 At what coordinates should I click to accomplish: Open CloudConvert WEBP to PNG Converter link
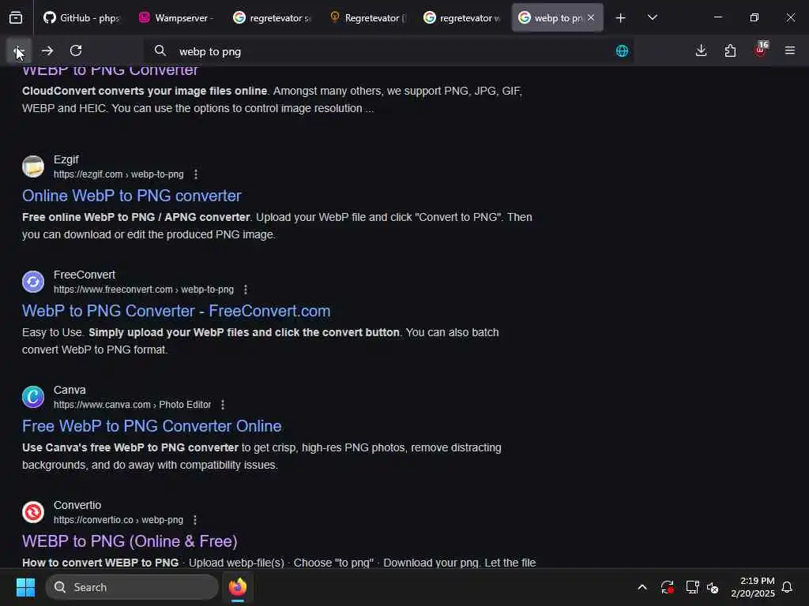click(x=110, y=71)
